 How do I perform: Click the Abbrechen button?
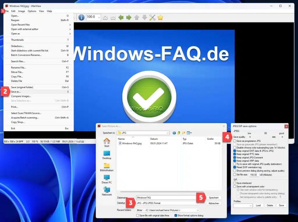[x=214, y=203]
